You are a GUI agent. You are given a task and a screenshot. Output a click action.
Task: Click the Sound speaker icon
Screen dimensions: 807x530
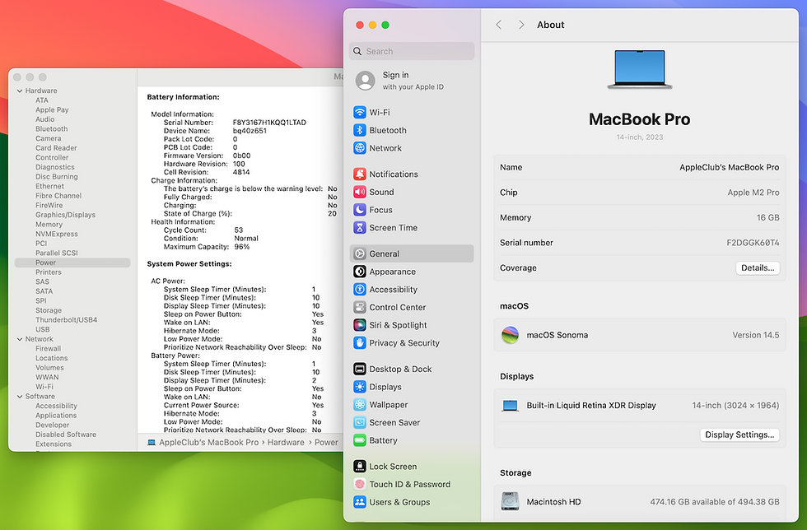[360, 192]
